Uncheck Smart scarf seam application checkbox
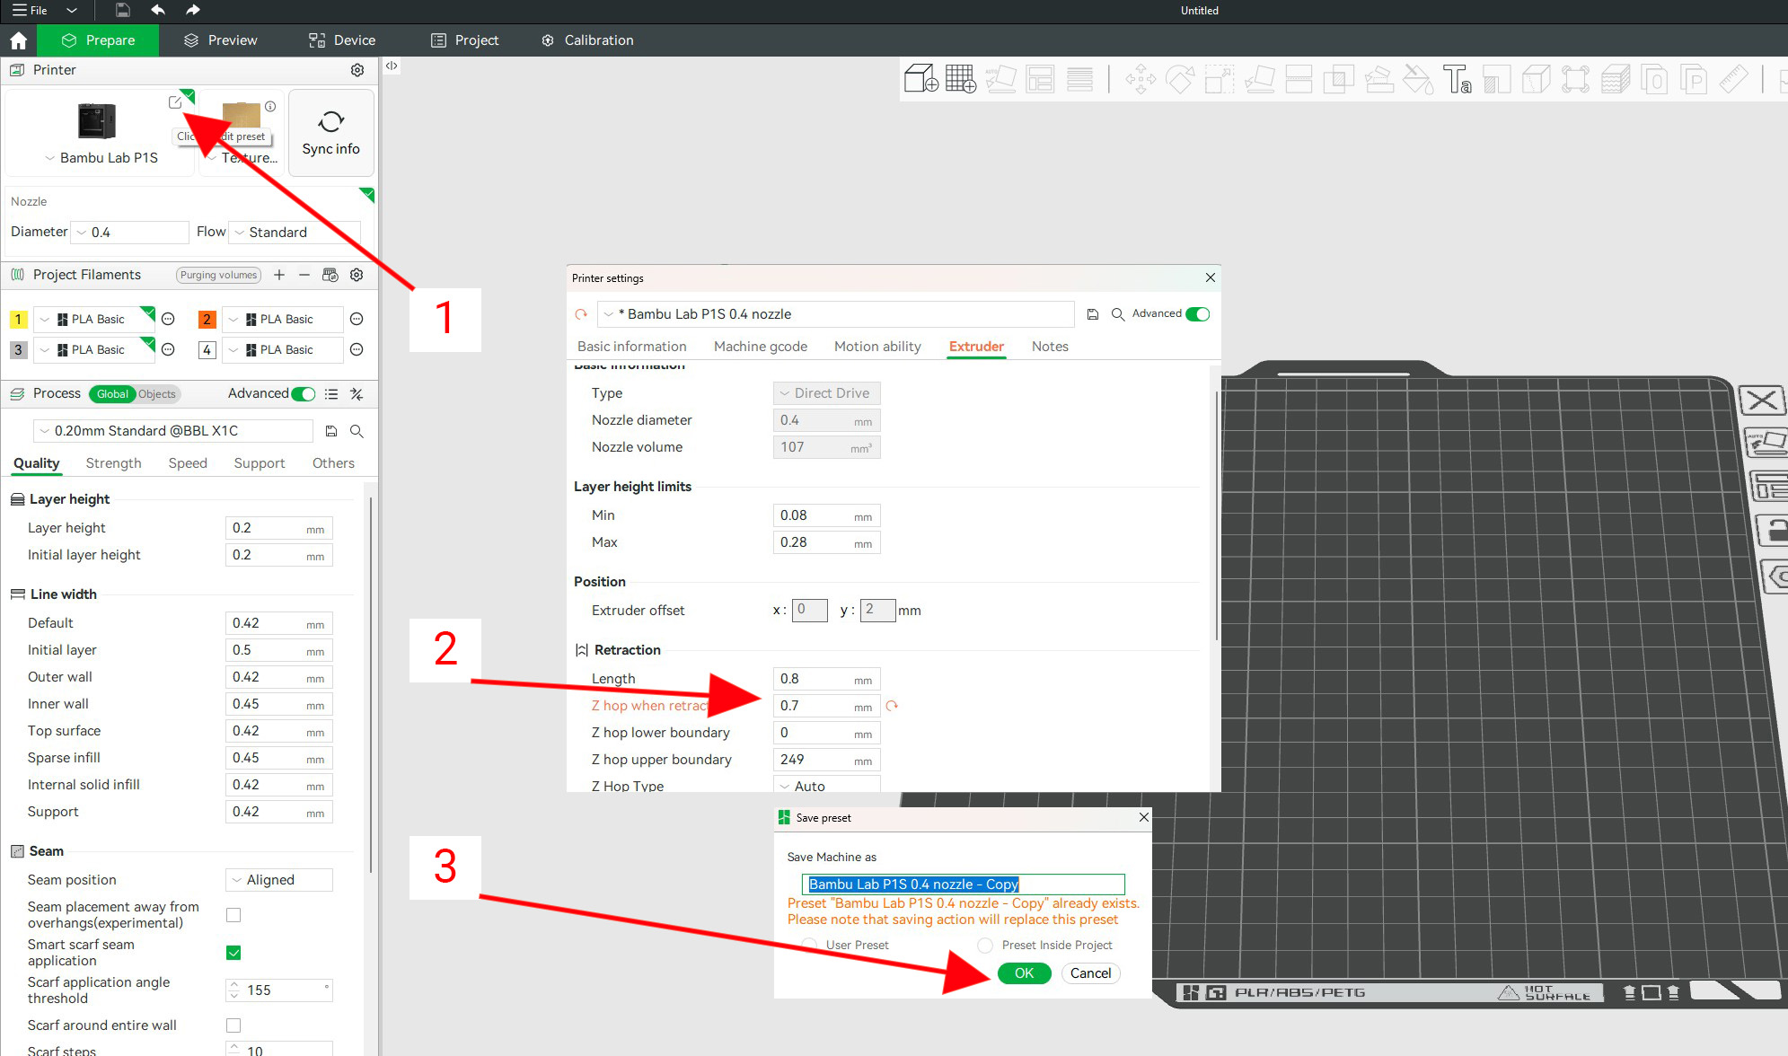Screen dimensions: 1788x1056 233,953
